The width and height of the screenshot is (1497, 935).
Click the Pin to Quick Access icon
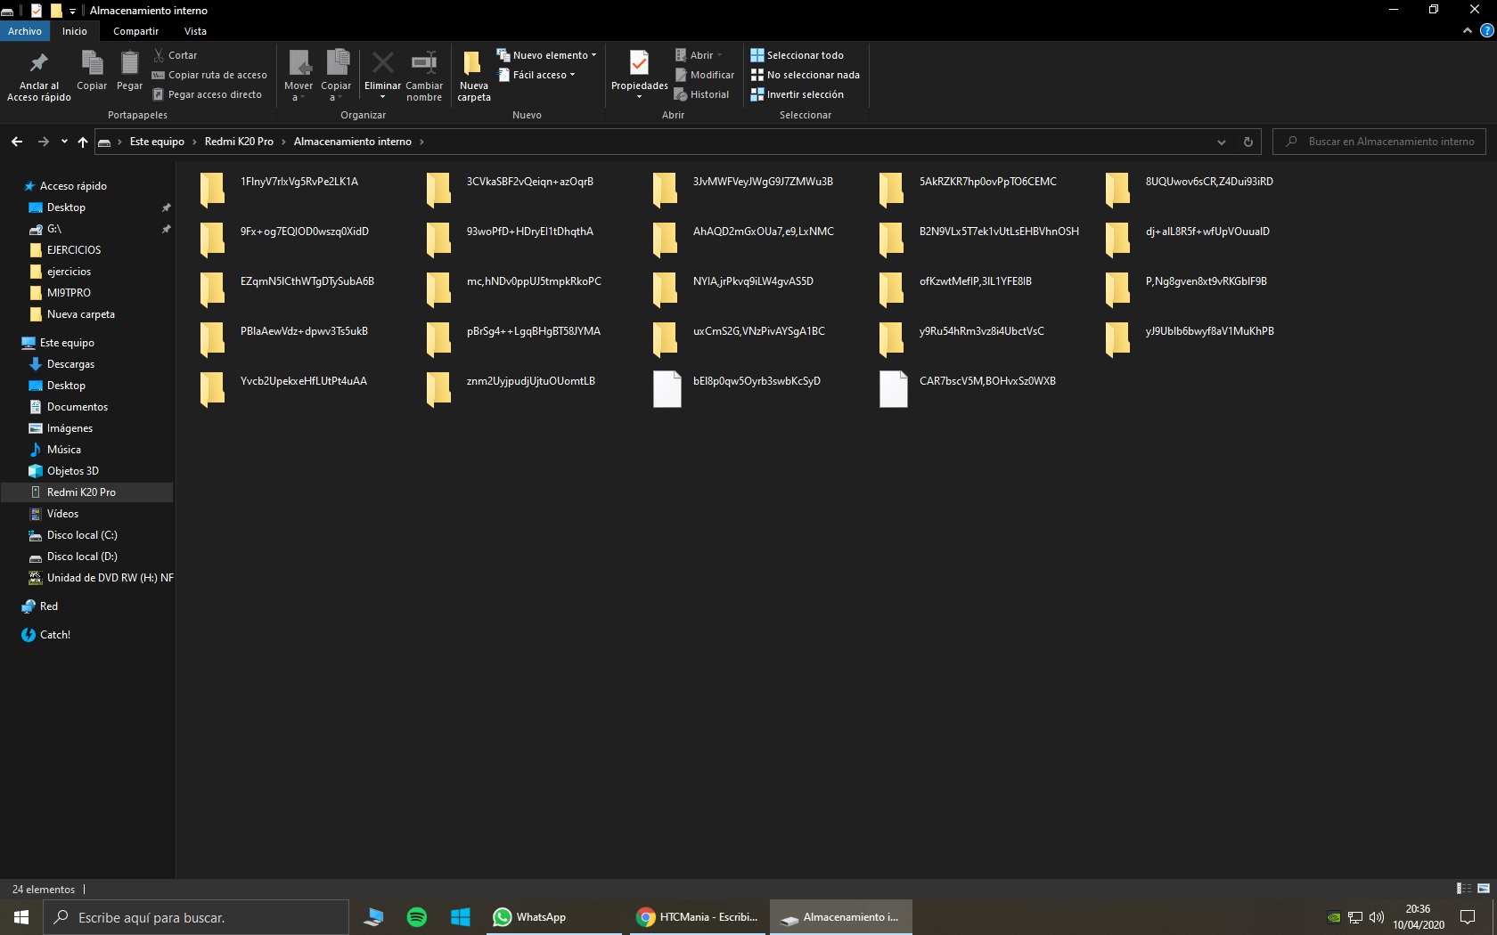point(38,75)
